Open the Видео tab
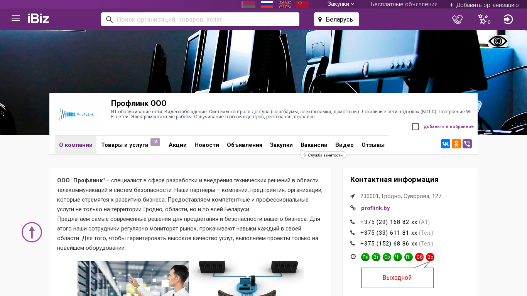The height and width of the screenshot is (296, 527). click(345, 145)
